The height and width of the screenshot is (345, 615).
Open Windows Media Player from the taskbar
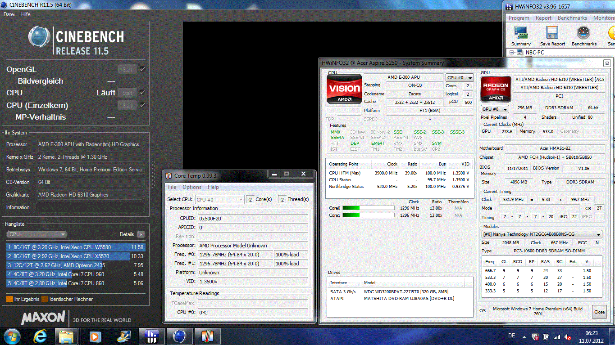click(x=94, y=336)
